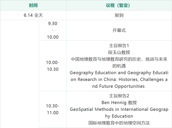The image size is (172, 128).
Task: Select the 6.14 全天 time cell
Action: point(33,15)
